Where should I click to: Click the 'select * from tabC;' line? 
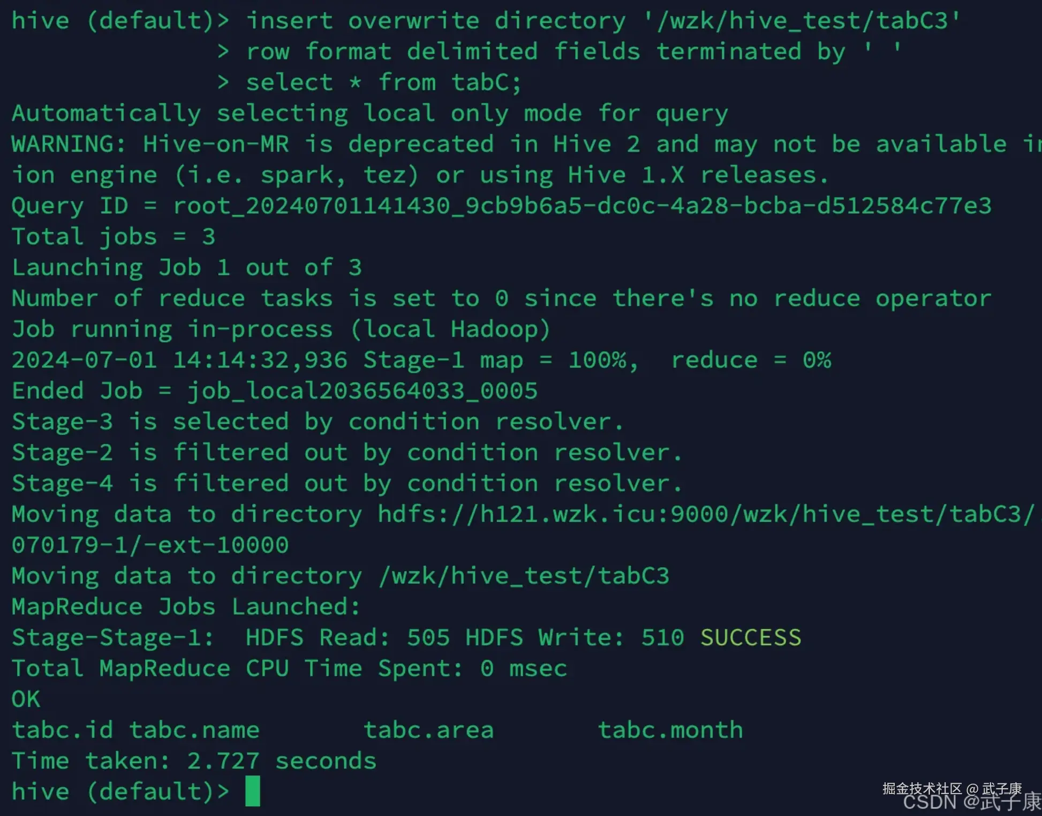tap(383, 82)
